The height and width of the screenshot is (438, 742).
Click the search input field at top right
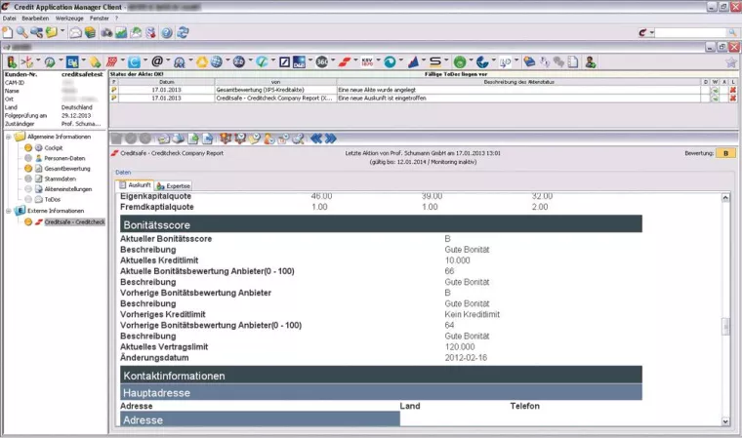pyautogui.click(x=690, y=33)
